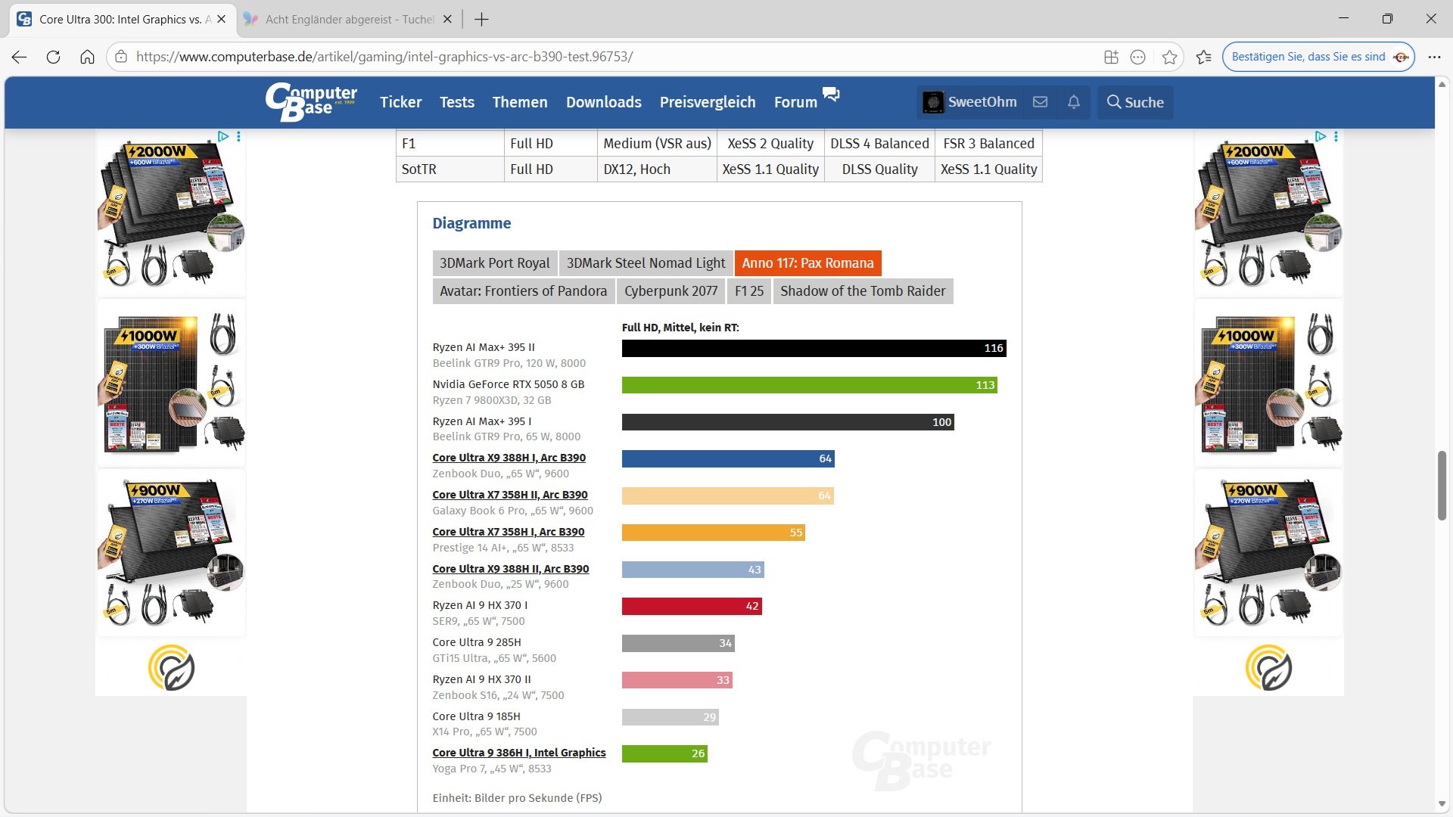Viewport: 1453px width, 817px height.
Task: Click the red Ryzen AI 9 HX 370 I bar
Action: [692, 606]
